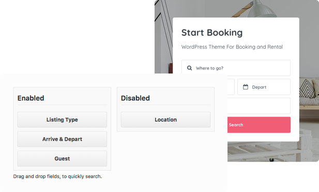Click the pink Search button

pos(259,125)
